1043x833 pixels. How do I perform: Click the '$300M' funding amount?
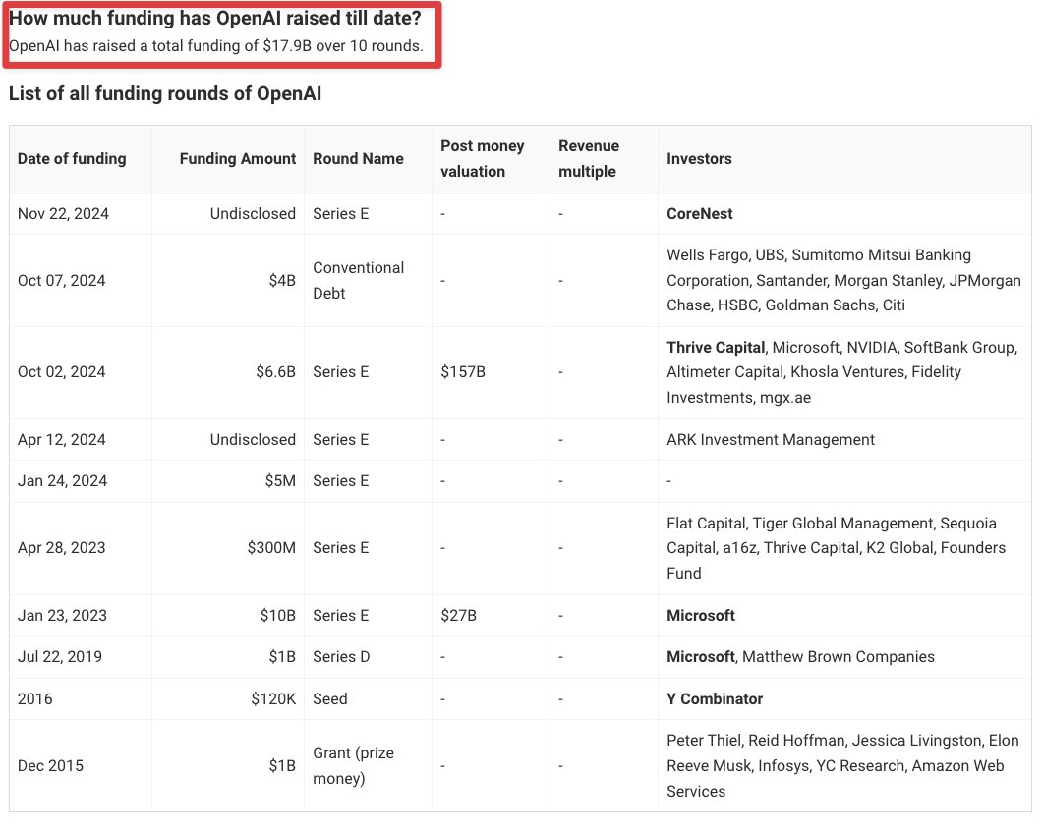pyautogui.click(x=271, y=548)
